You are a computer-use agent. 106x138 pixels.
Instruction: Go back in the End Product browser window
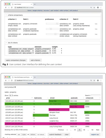[6, 80]
